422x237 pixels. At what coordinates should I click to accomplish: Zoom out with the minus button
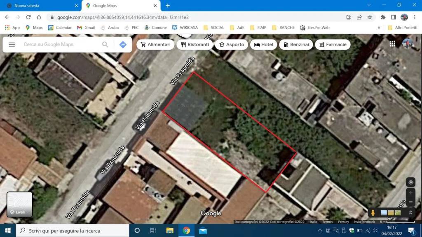(410, 202)
